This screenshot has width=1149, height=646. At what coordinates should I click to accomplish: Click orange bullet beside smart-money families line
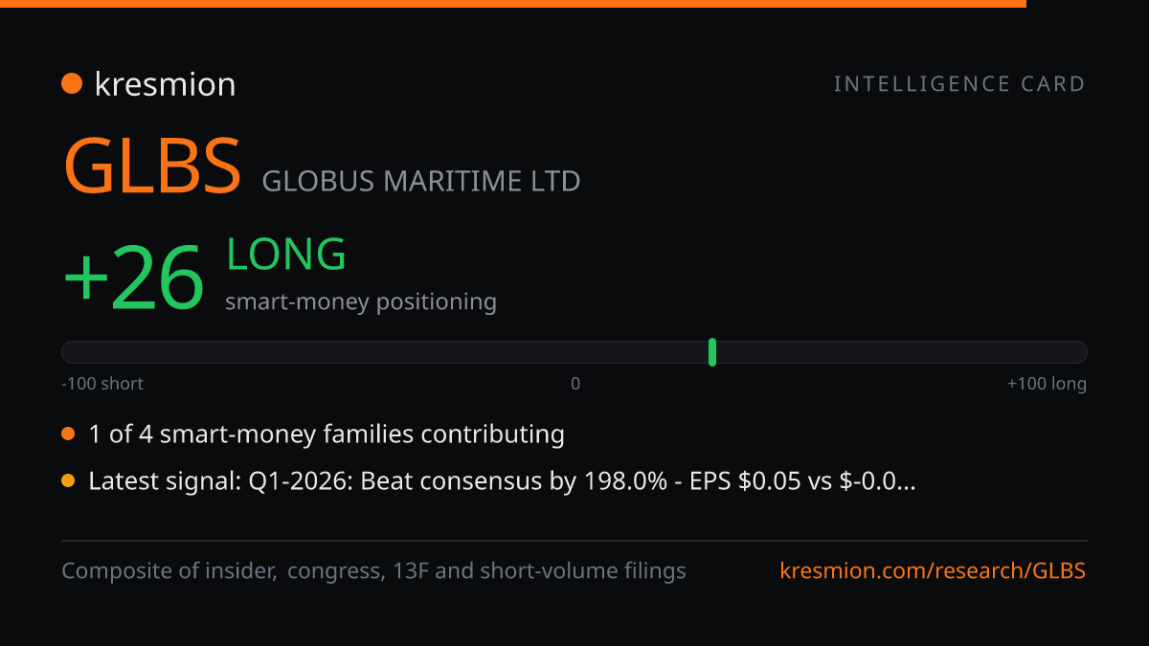pos(68,434)
